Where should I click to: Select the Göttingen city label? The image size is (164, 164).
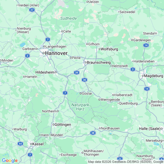click(63, 125)
